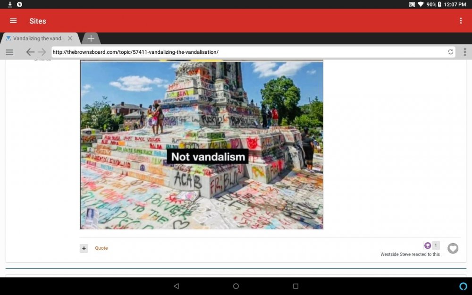472x295 pixels.
Task: Tap the 12:07 PM clock
Action: [455, 4]
